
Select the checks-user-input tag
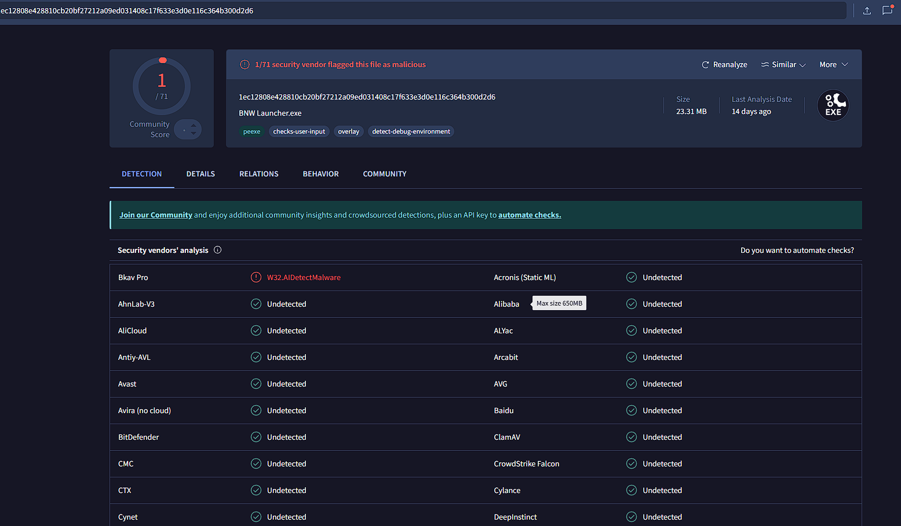pos(299,131)
